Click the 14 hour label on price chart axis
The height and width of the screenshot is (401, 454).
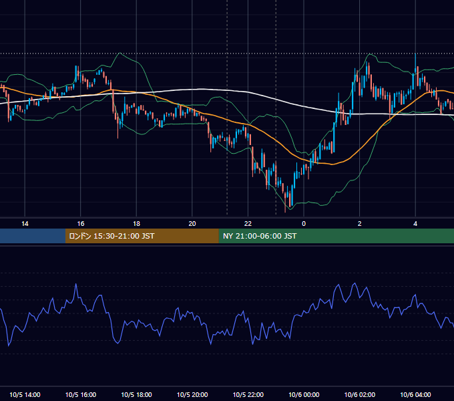pyautogui.click(x=25, y=224)
